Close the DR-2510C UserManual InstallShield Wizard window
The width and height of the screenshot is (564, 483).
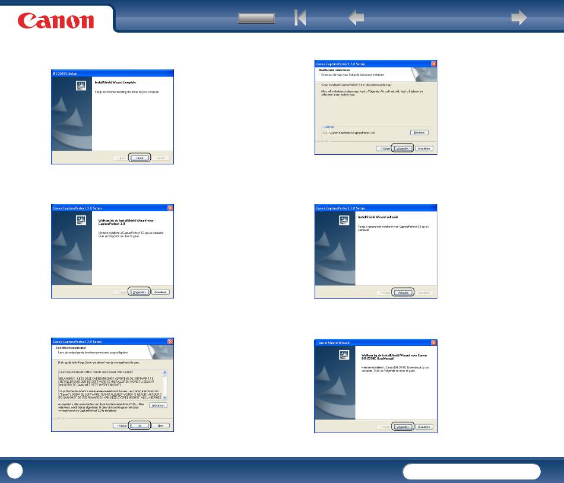(434, 343)
